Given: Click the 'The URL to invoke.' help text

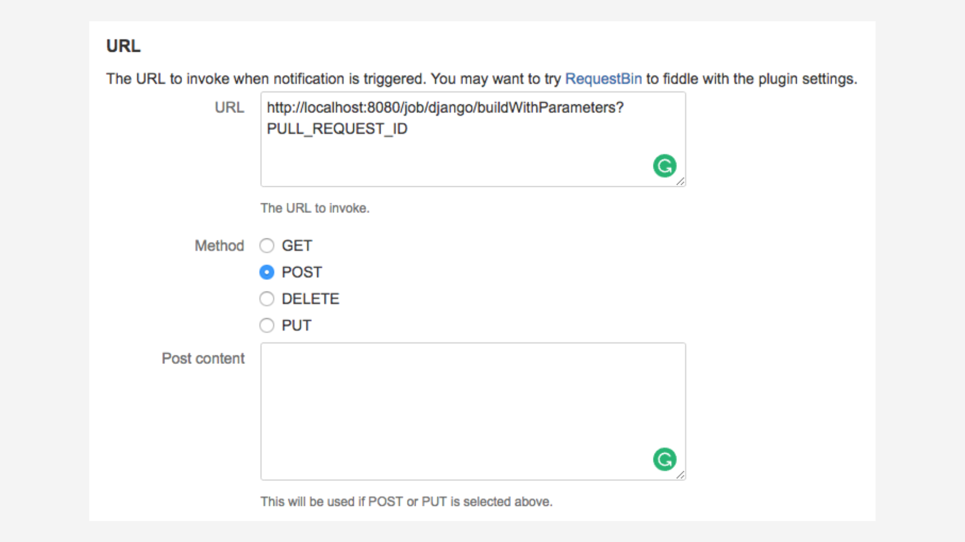Looking at the screenshot, I should [x=315, y=208].
